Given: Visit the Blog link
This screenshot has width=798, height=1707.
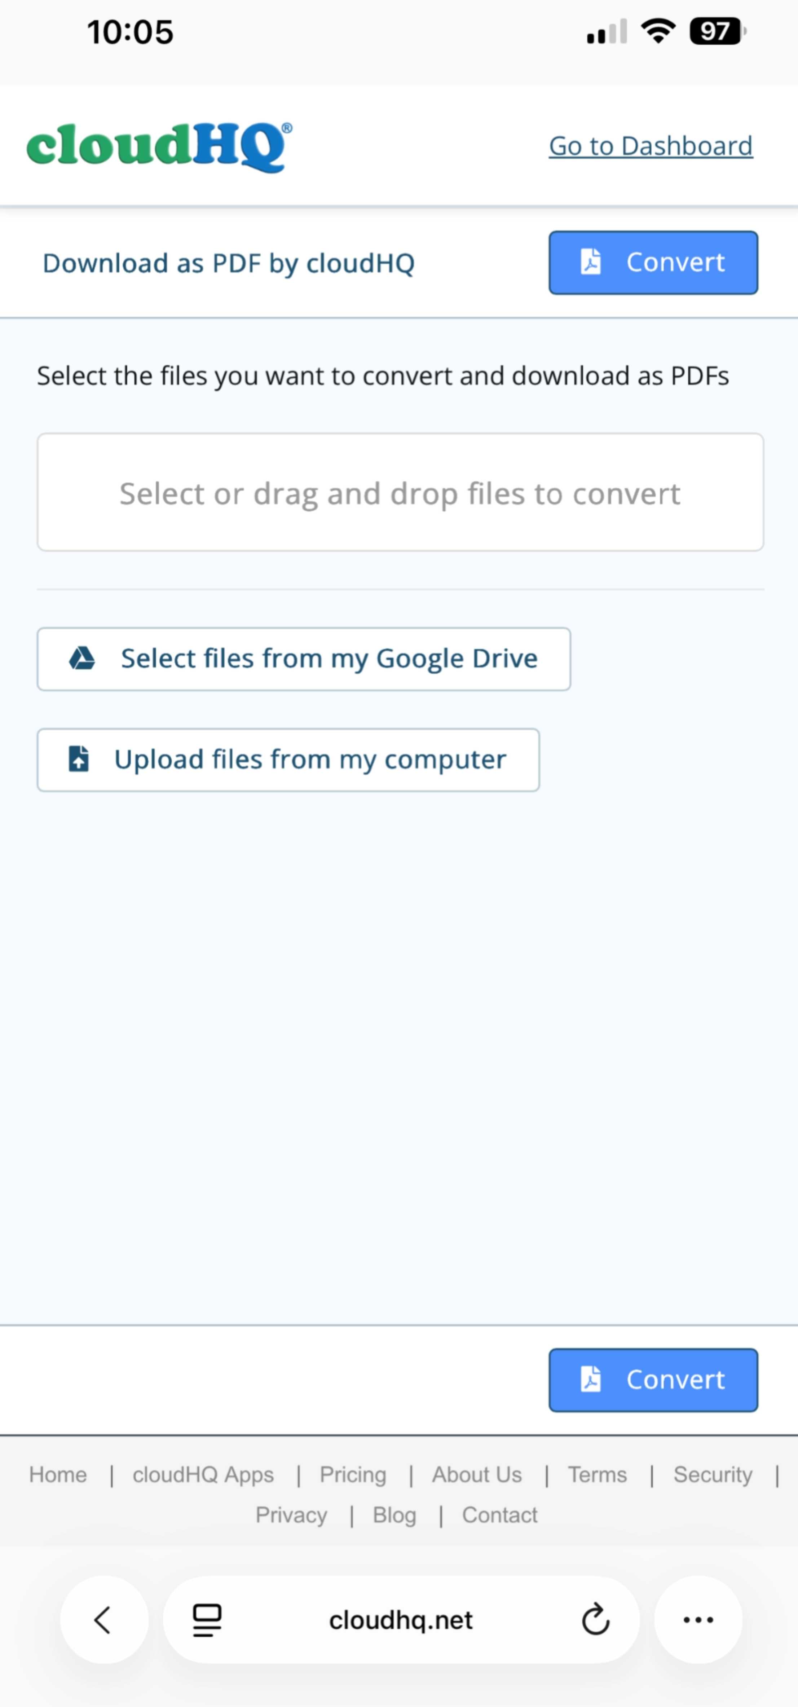Looking at the screenshot, I should (394, 1515).
